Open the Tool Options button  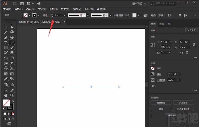tap(191, 30)
